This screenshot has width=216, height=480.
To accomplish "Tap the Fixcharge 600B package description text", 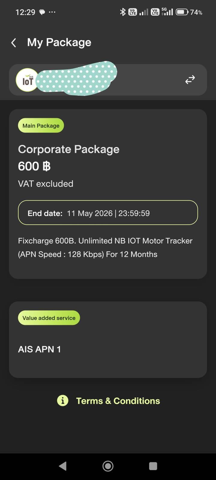I will [x=105, y=247].
